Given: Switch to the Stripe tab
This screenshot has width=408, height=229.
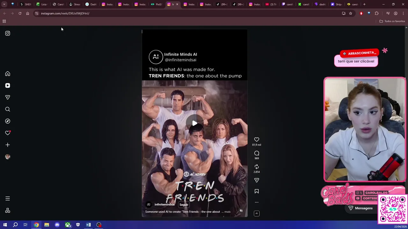Looking at the screenshot, I should coord(337,4).
